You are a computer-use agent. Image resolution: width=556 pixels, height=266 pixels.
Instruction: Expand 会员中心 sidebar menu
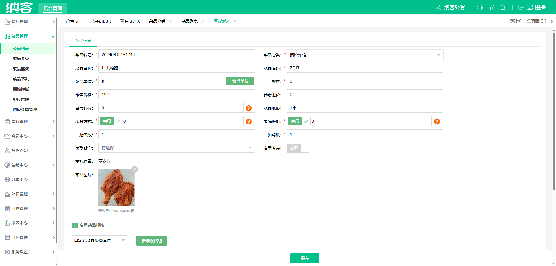tap(53, 136)
